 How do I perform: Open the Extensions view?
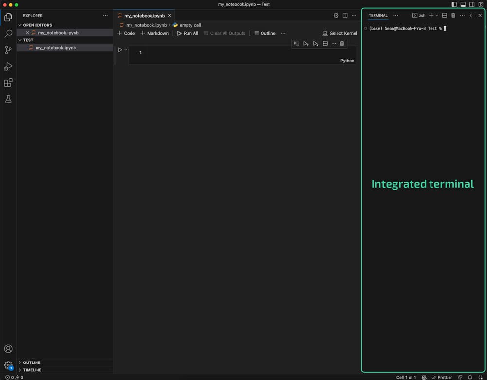click(8, 83)
